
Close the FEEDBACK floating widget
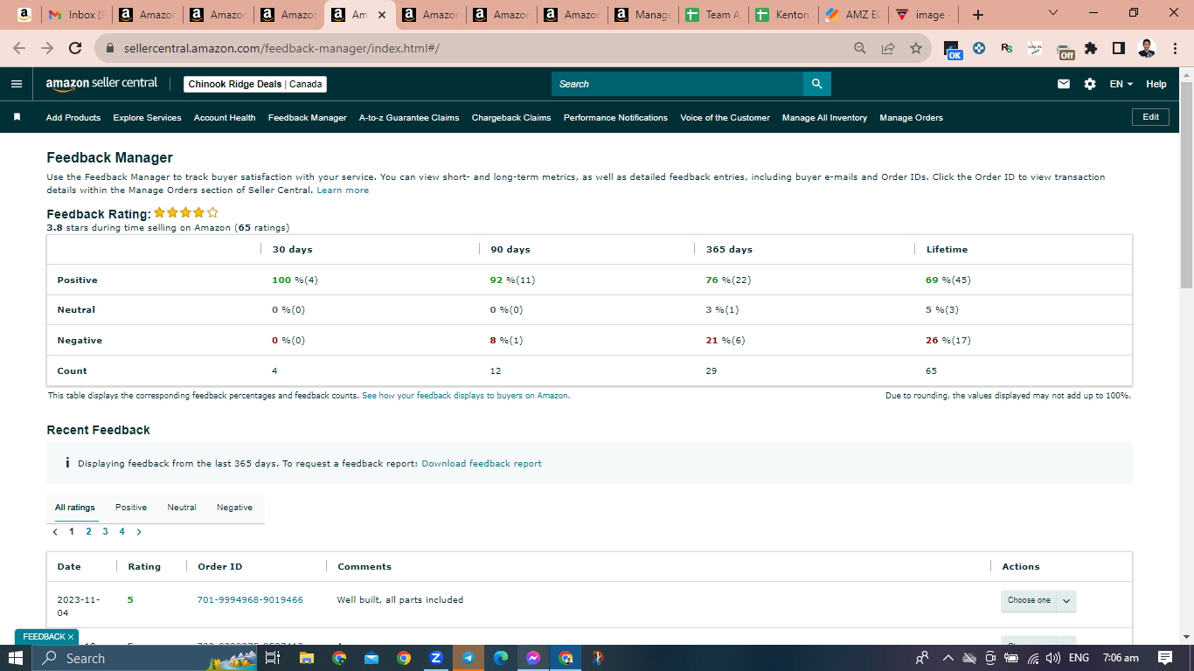point(71,637)
